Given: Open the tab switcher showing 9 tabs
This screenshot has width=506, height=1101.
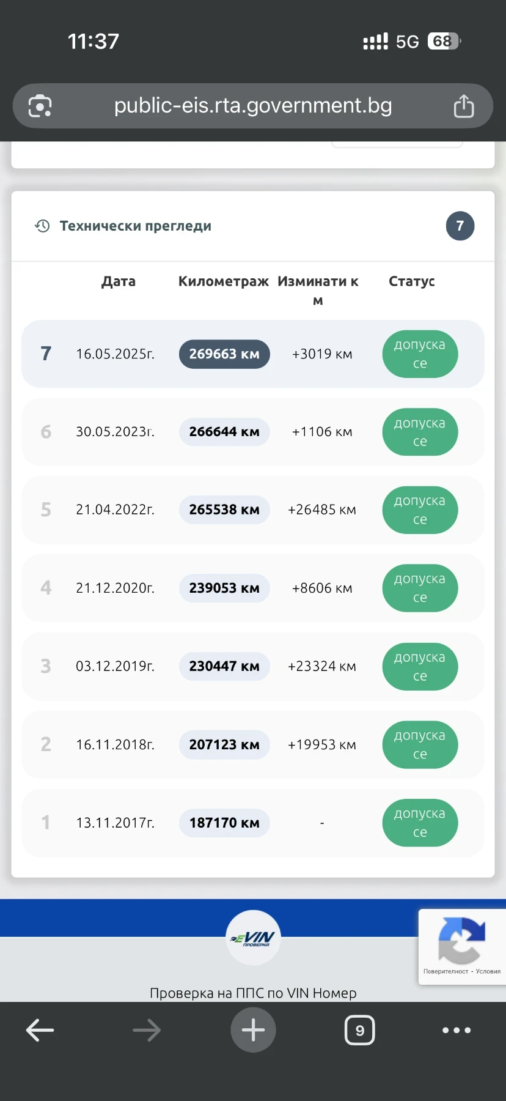Looking at the screenshot, I should click(x=359, y=1030).
